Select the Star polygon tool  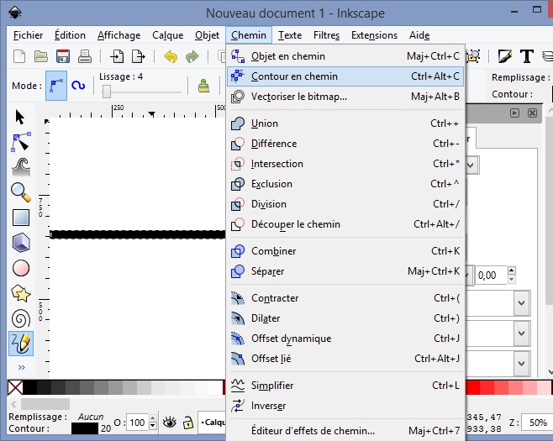click(x=21, y=293)
